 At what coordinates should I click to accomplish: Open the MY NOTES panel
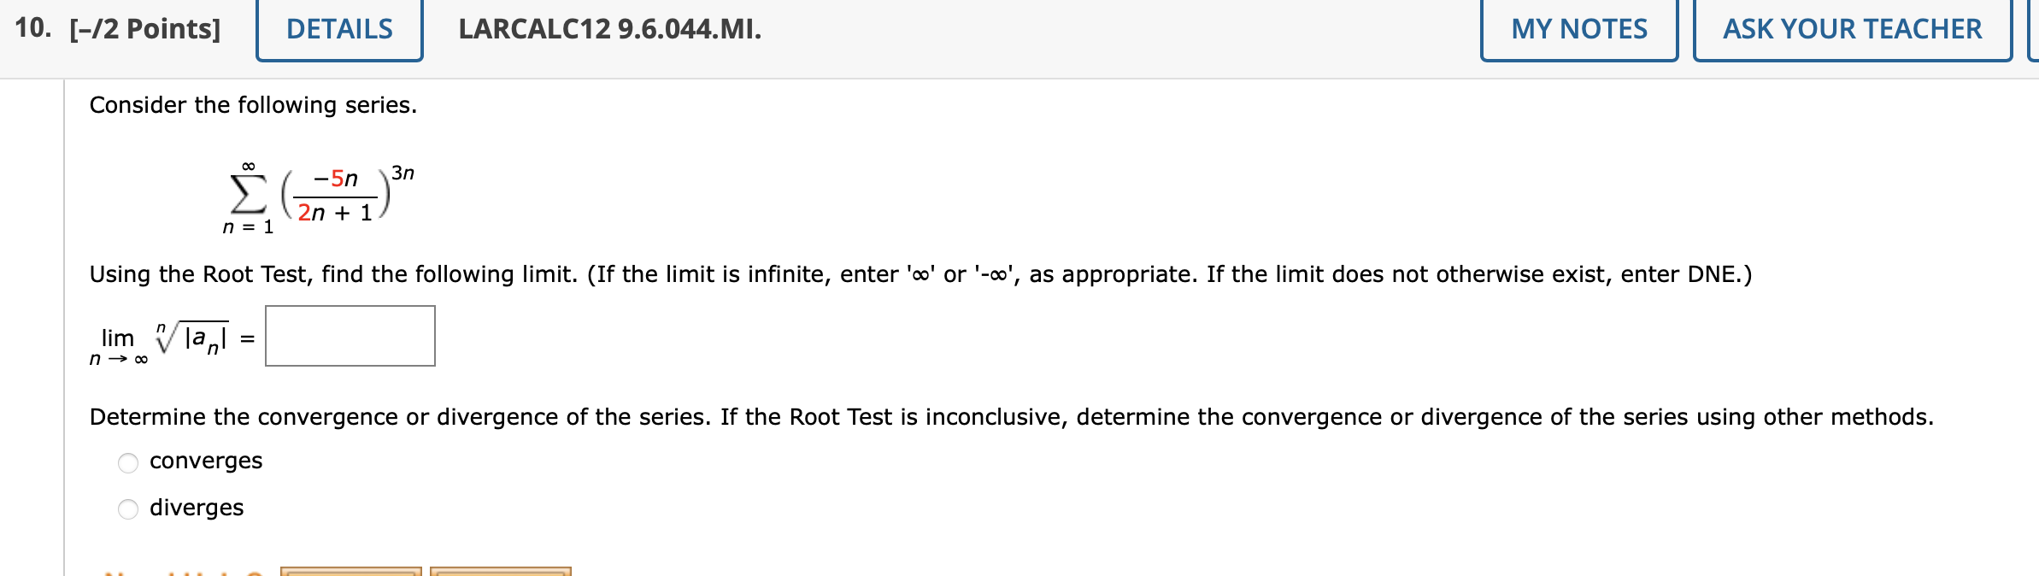pyautogui.click(x=1577, y=30)
